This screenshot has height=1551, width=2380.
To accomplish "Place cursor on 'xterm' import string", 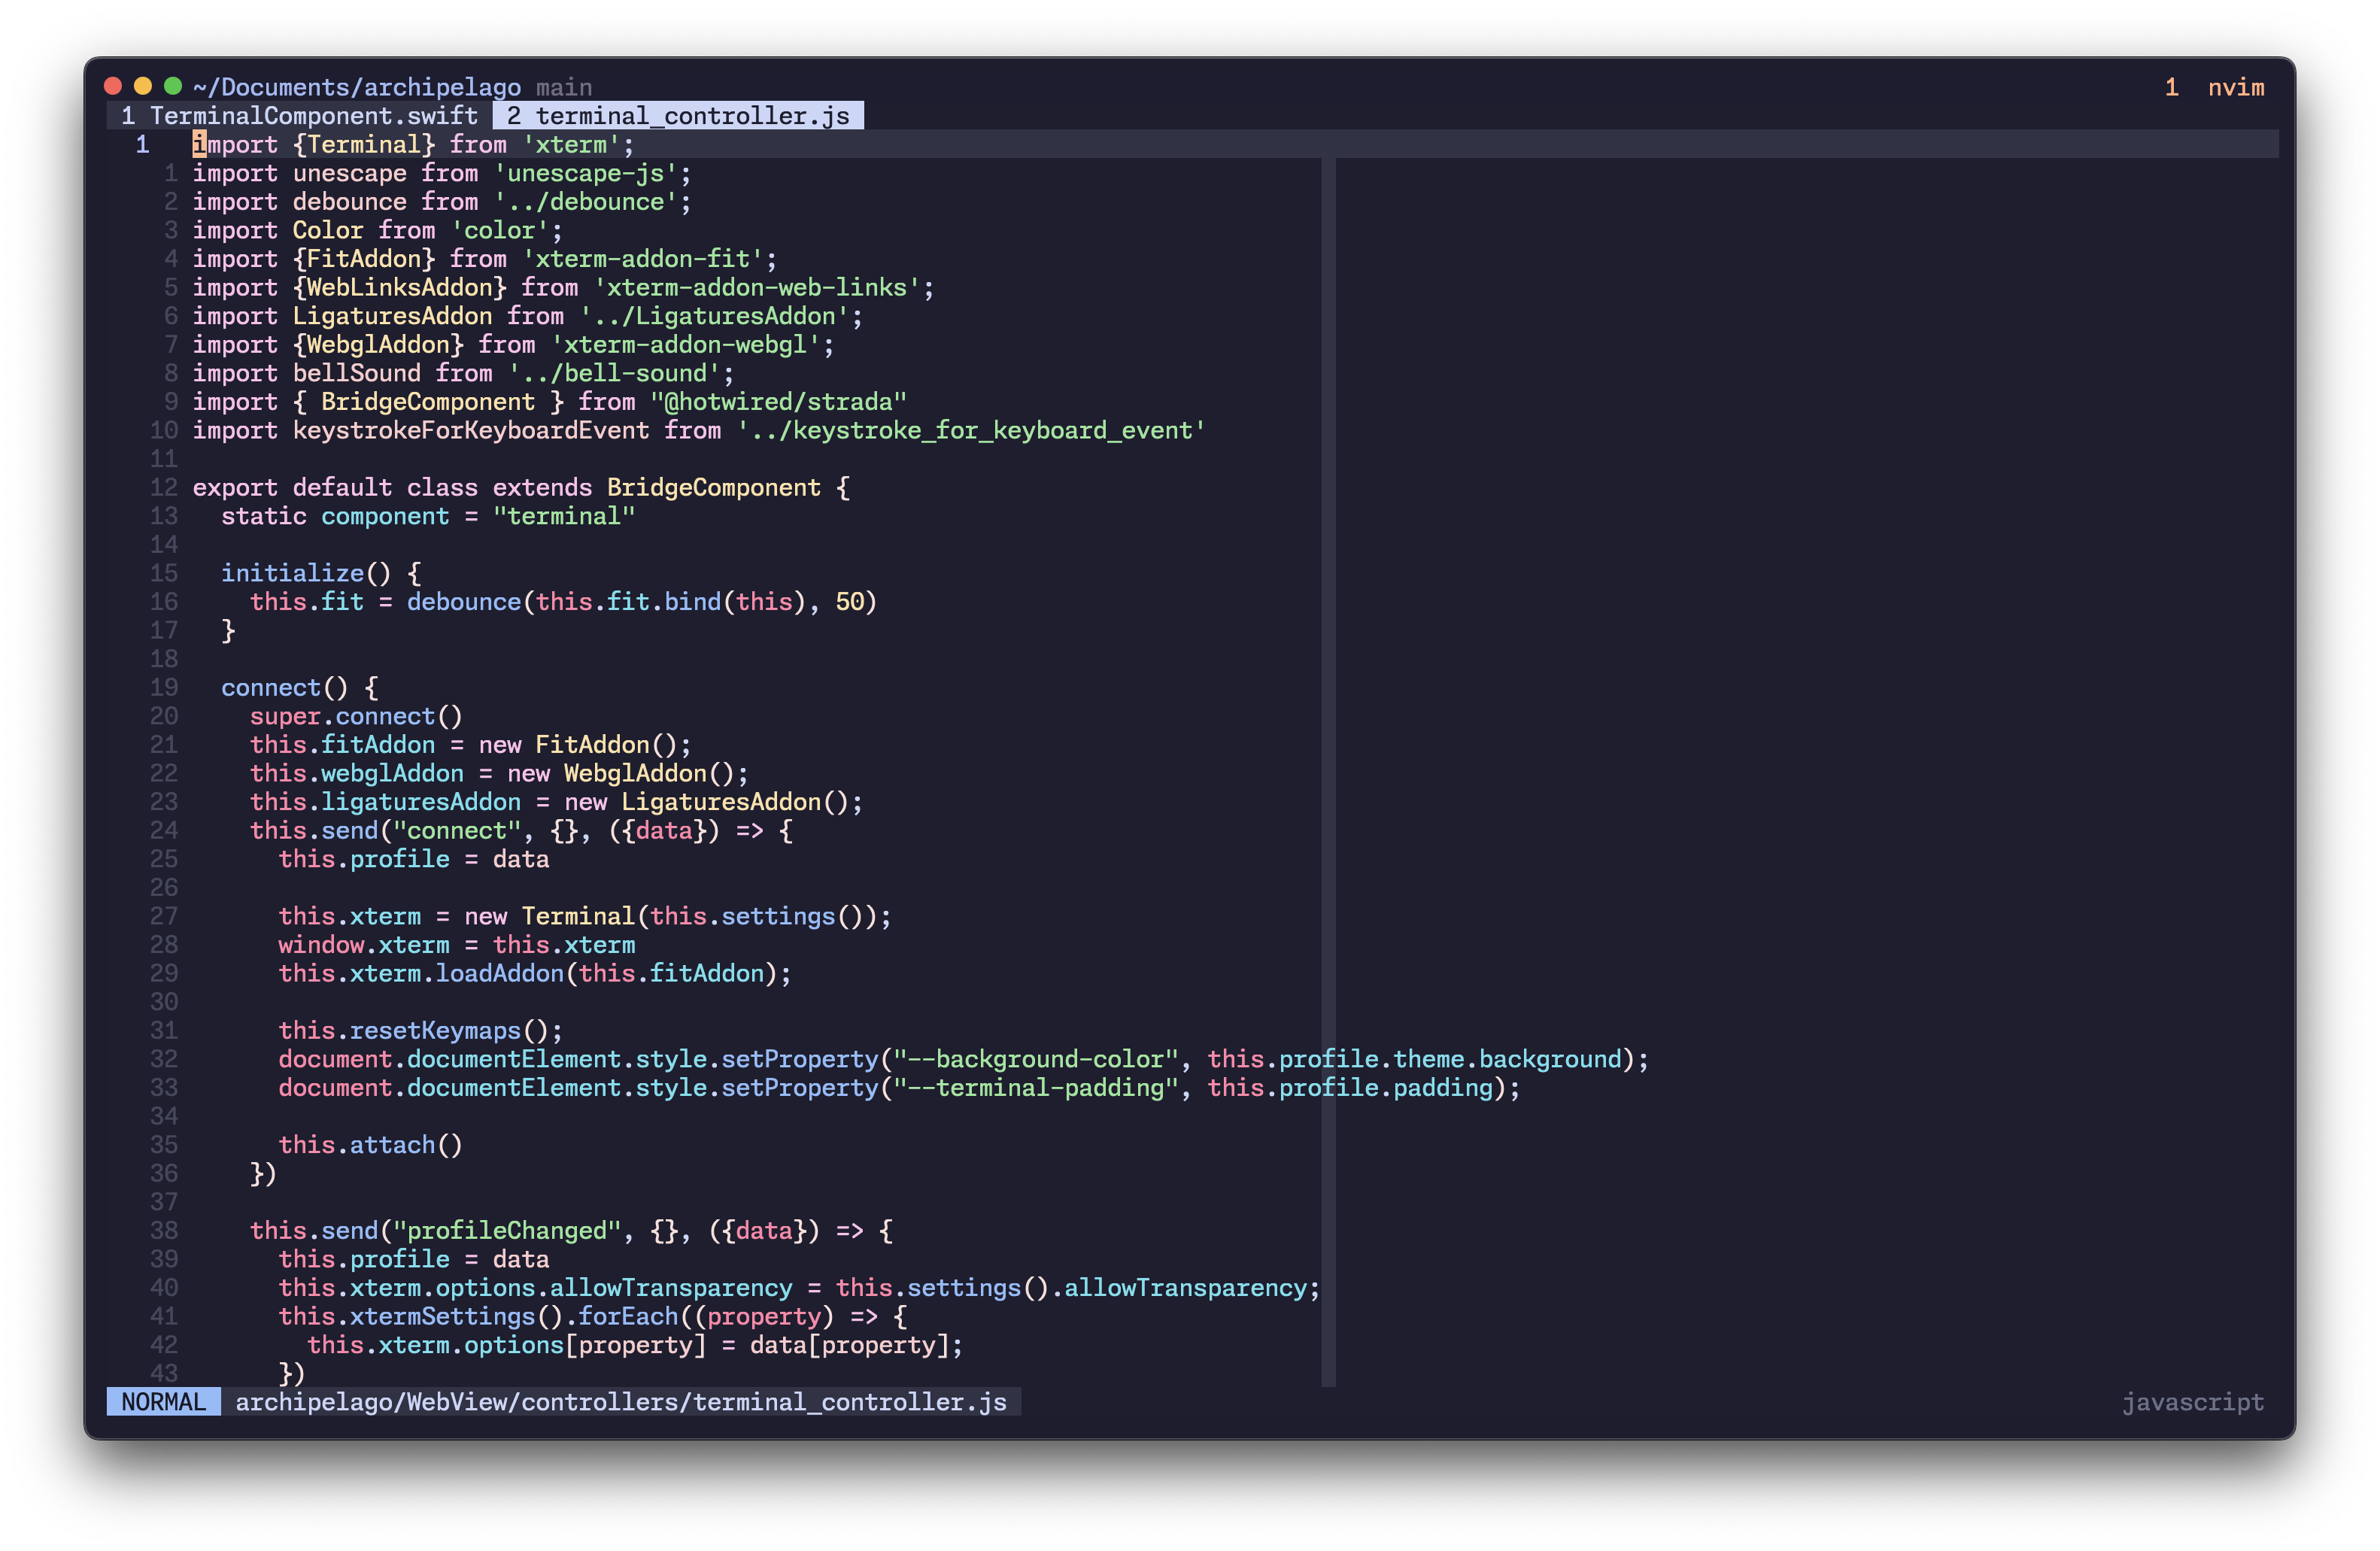I will pyautogui.click(x=571, y=145).
